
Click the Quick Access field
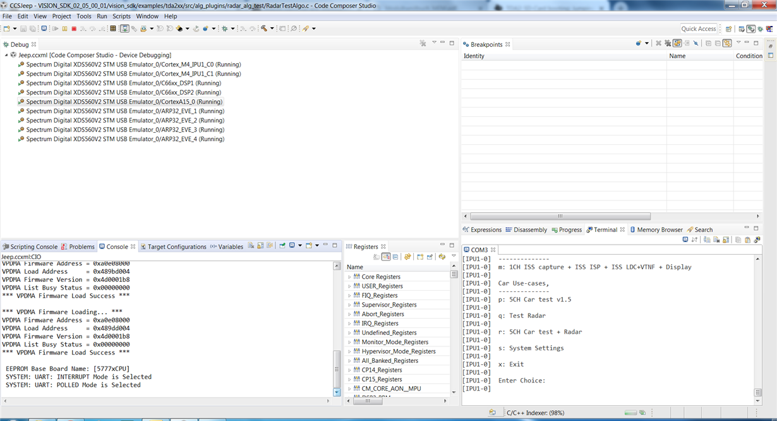699,28
